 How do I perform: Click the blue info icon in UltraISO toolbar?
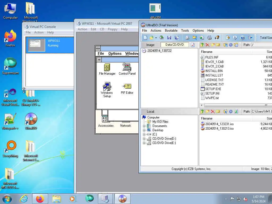pyautogui.click(x=235, y=38)
